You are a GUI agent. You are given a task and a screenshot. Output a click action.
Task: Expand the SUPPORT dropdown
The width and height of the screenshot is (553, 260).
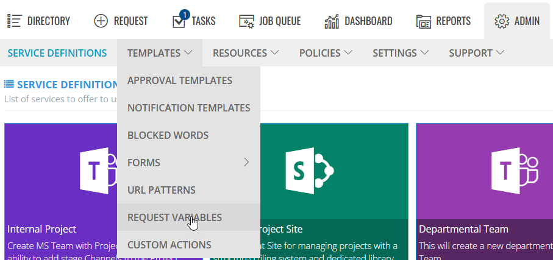(x=476, y=53)
